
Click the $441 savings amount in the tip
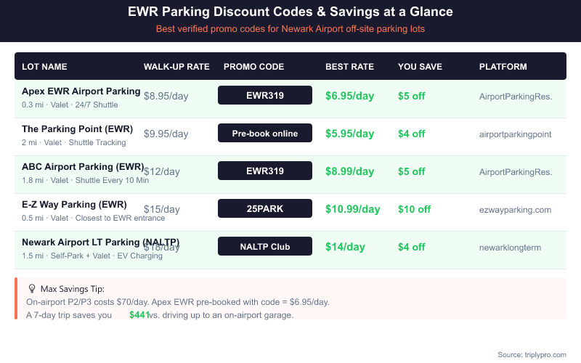[x=139, y=315]
